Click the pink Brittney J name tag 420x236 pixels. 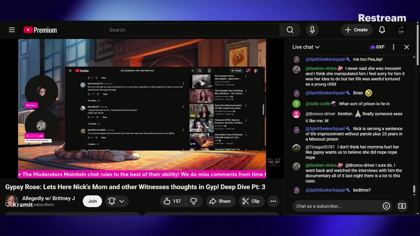pyautogui.click(x=31, y=105)
